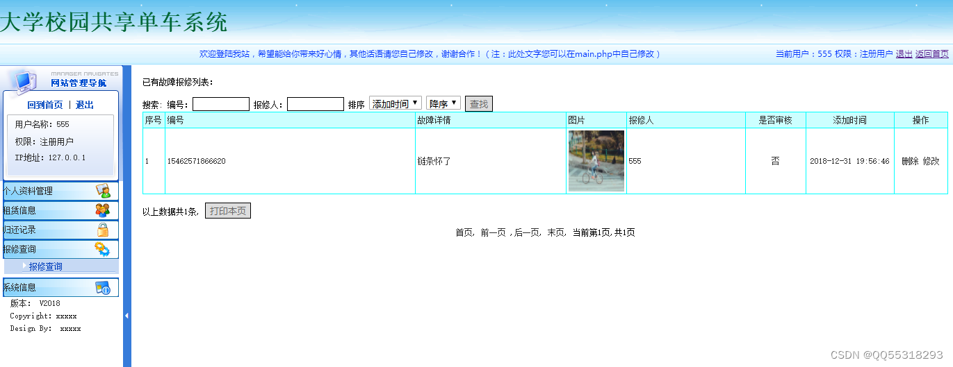
Task: Expand the 系统信息 panel header
Action: 61,287
